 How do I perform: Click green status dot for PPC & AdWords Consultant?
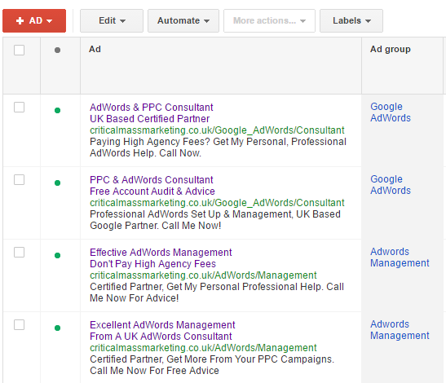coord(57,183)
